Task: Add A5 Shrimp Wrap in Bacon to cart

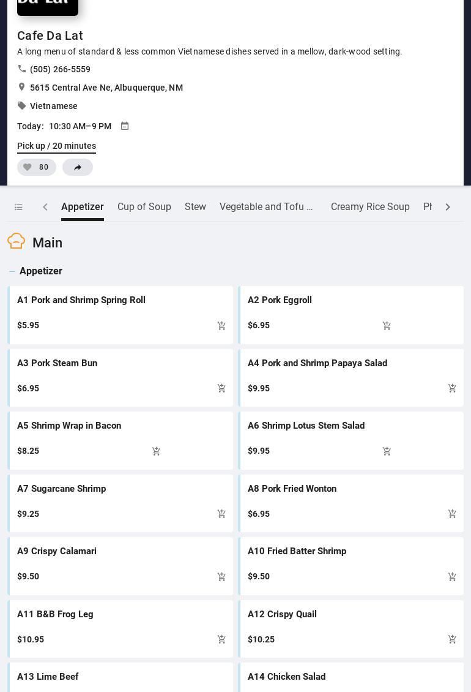Action: click(x=156, y=451)
